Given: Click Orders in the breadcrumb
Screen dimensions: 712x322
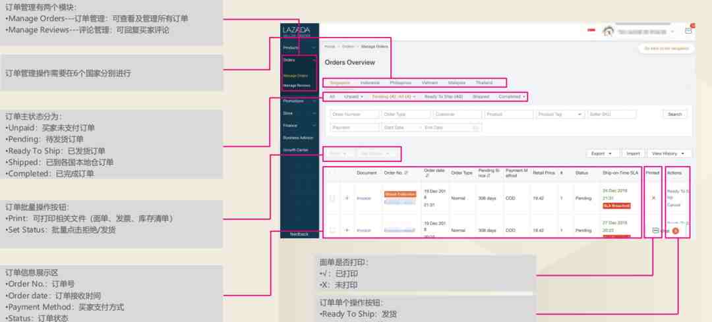Looking at the screenshot, I should tap(348, 47).
